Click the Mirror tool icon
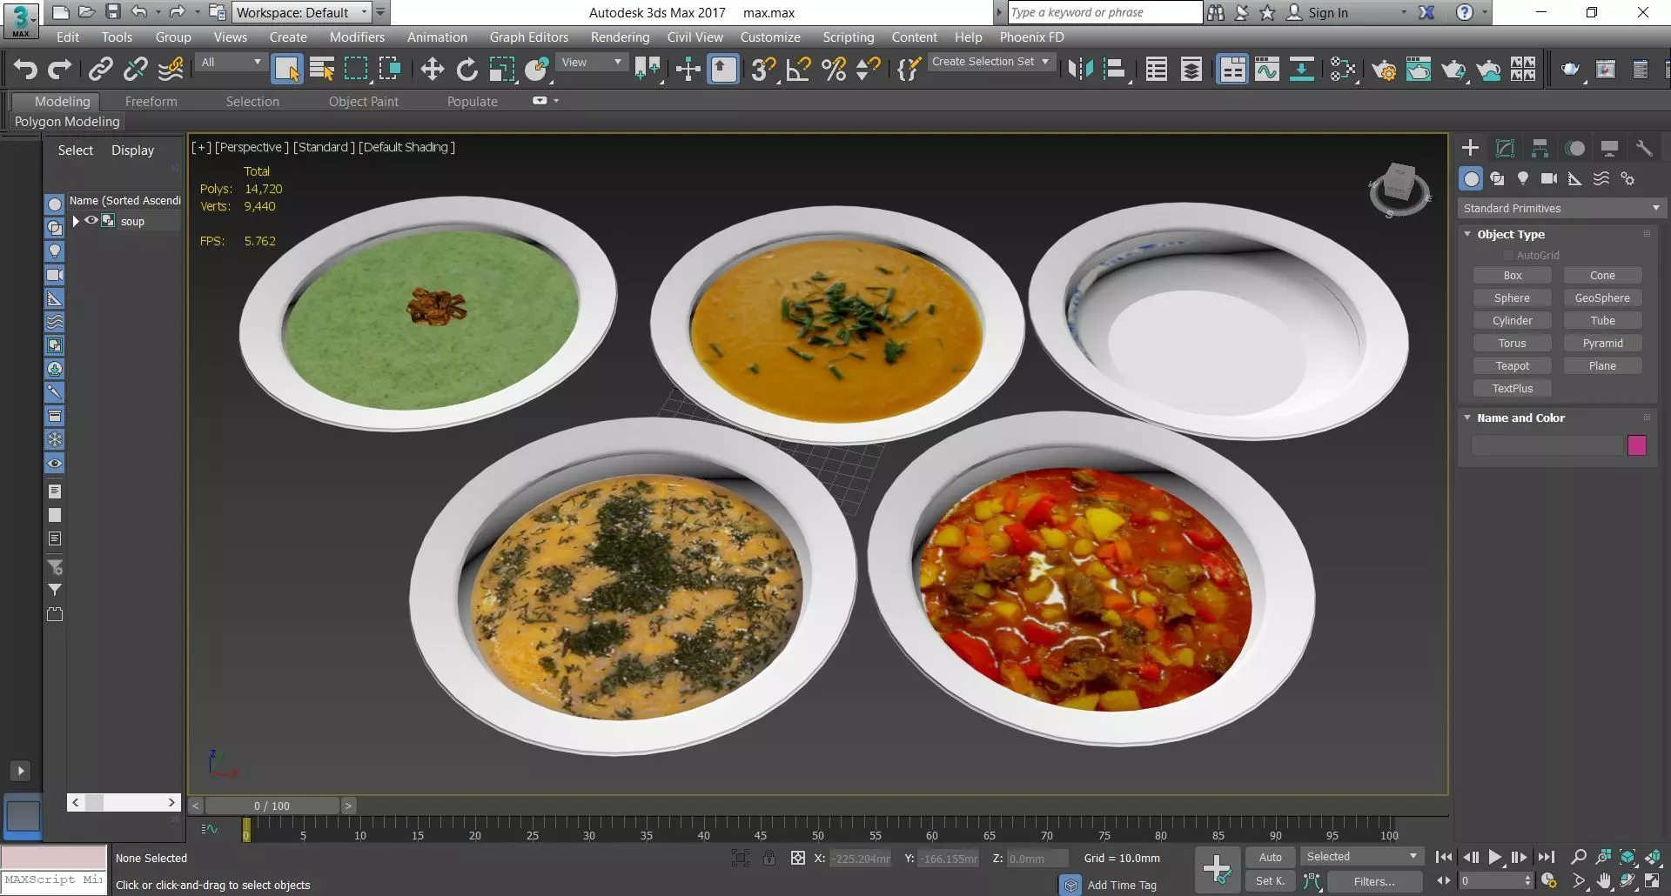This screenshot has width=1671, height=896. pyautogui.click(x=1081, y=70)
